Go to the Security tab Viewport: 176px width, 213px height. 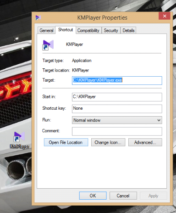[x=111, y=30]
